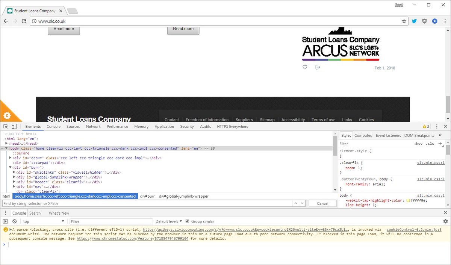Screen dimensions: 451x265
Task: Open the Accessibility footer link
Action: (293, 120)
